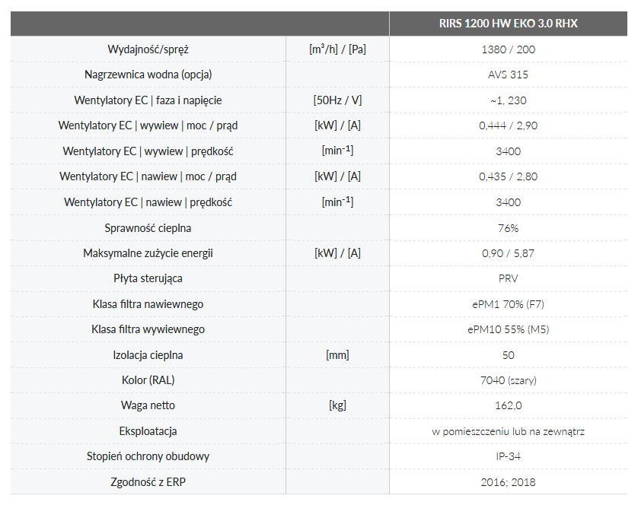Select the Sprawność cieplna row label
638x505 pixels.
(148, 227)
